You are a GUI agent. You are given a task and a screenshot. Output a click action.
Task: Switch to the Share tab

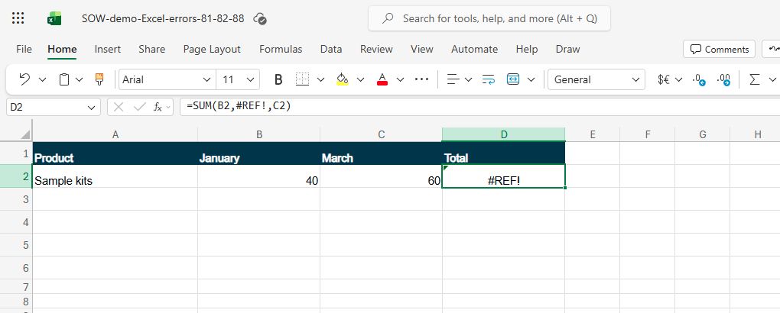(x=151, y=49)
